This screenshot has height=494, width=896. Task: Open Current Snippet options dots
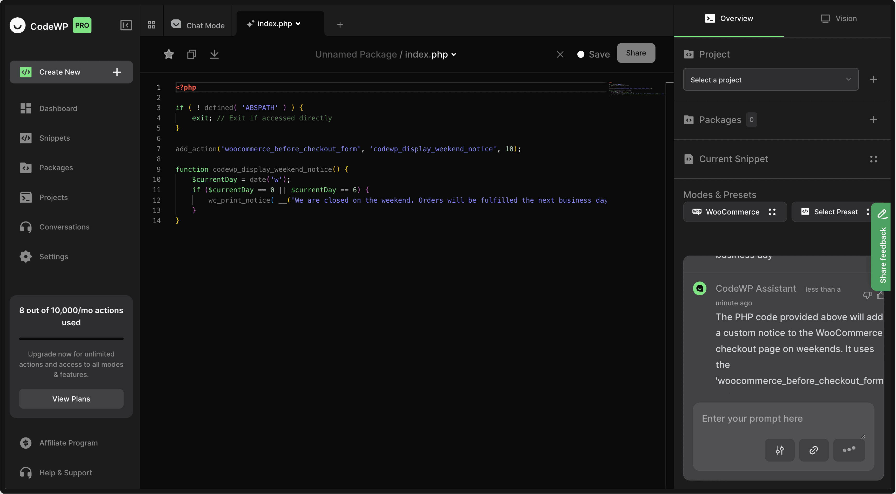click(x=873, y=159)
